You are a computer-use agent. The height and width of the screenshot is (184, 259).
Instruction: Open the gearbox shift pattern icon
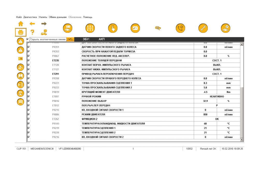(x=90, y=28)
